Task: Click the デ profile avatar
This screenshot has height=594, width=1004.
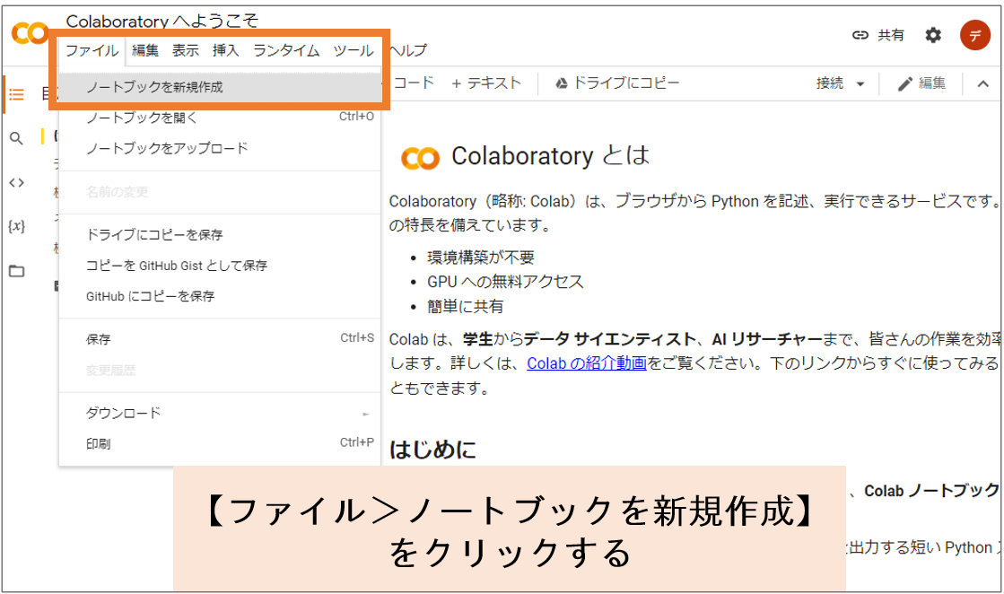Action: point(975,35)
